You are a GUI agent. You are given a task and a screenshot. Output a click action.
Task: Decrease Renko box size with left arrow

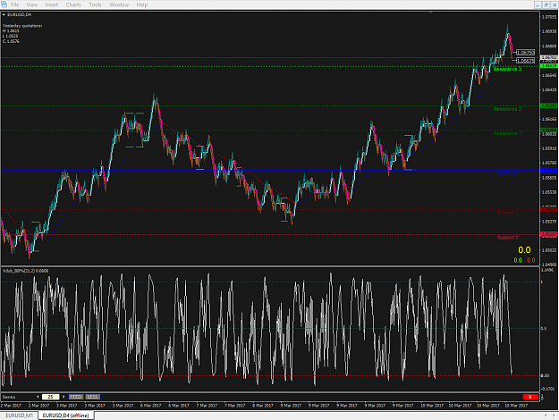pos(38,397)
